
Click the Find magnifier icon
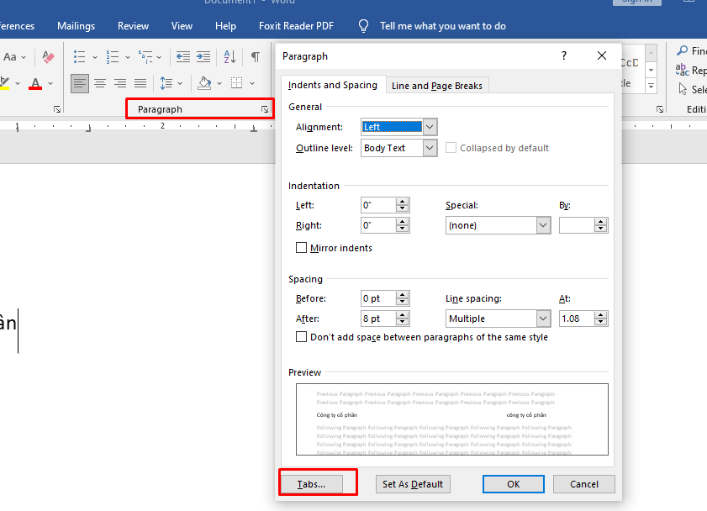[x=683, y=50]
